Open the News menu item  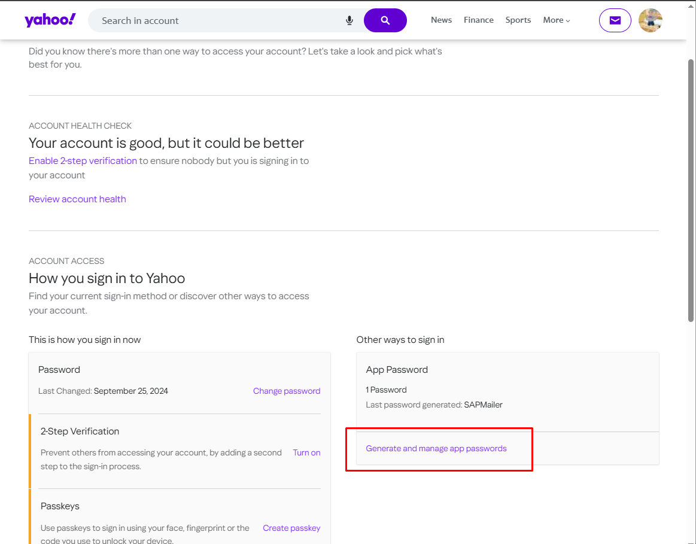(441, 20)
